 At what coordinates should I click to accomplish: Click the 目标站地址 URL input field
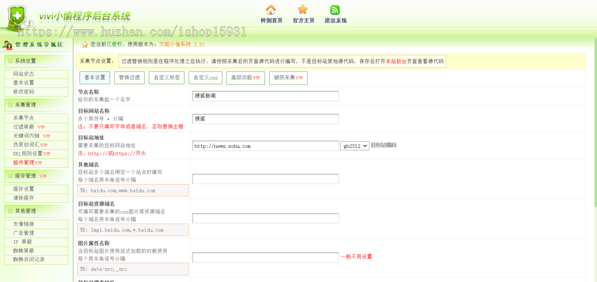click(265, 146)
